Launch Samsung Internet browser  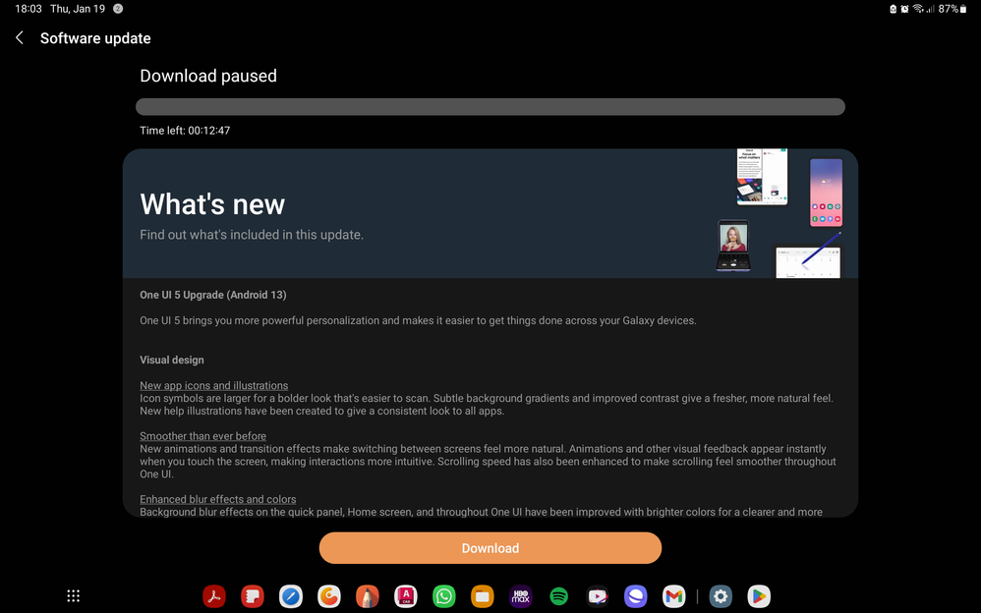coord(636,596)
